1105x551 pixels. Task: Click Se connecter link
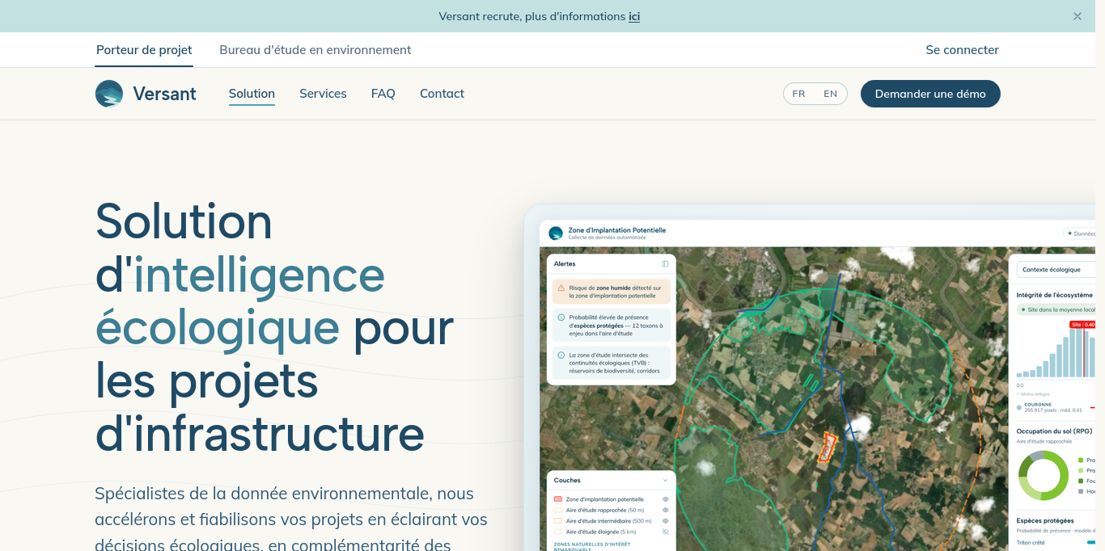click(962, 50)
